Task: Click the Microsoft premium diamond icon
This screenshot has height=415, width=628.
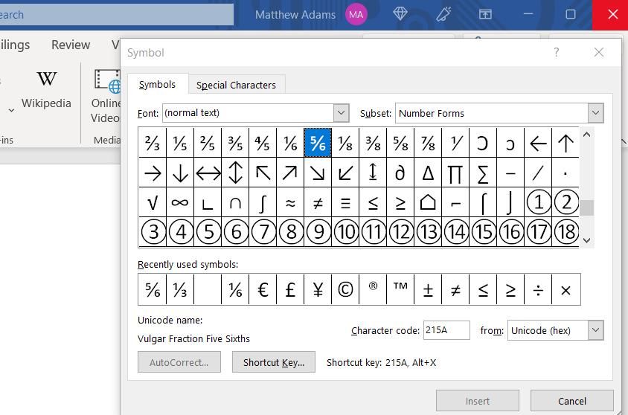Action: point(400,14)
